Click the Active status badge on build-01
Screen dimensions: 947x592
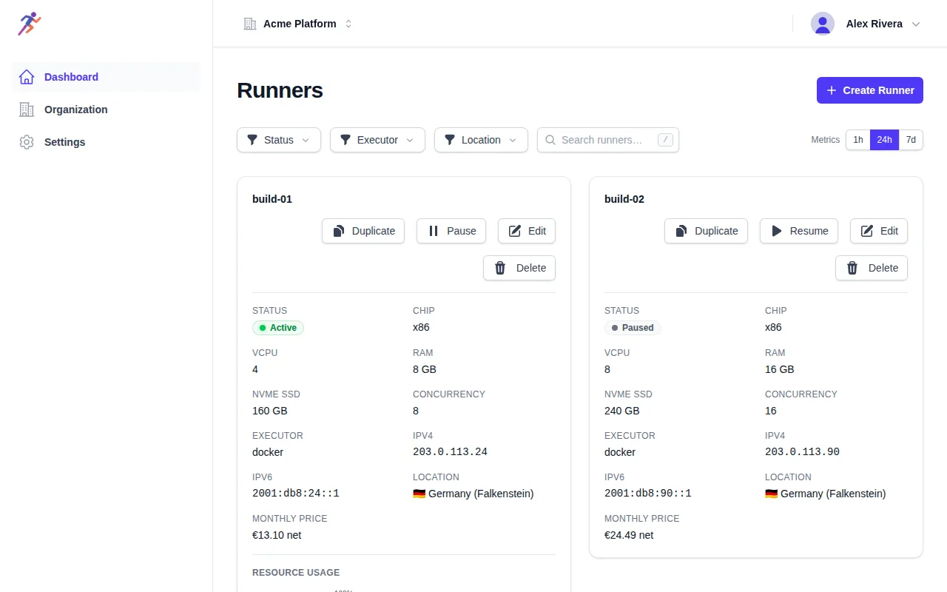click(x=278, y=328)
